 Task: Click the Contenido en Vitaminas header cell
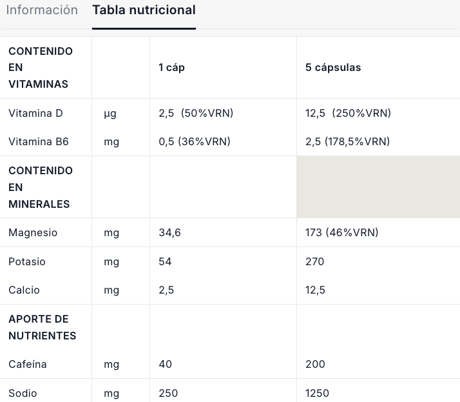(41, 68)
